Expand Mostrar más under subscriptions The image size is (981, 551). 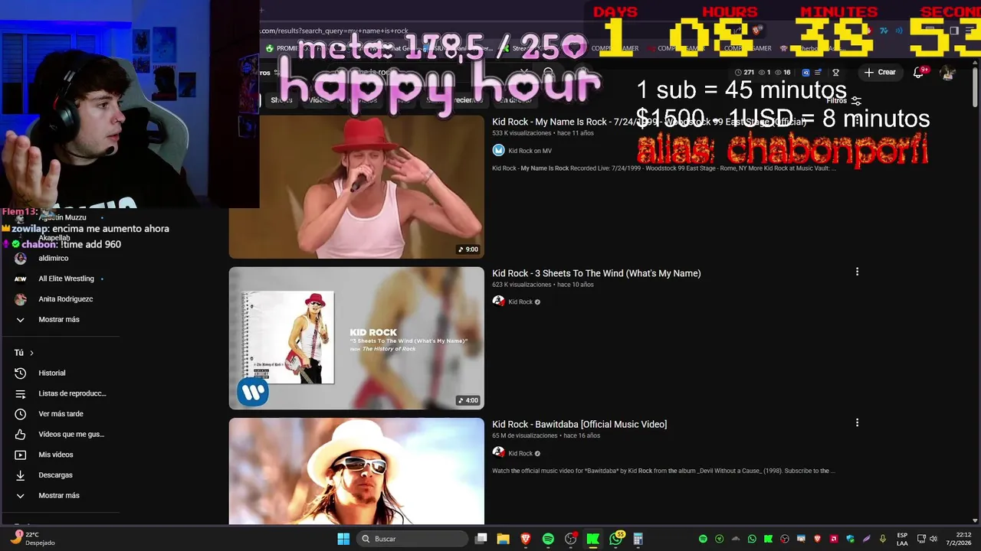click(59, 319)
